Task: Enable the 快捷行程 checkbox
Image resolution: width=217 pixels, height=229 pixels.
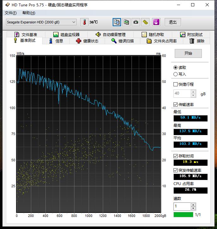Action: tap(176, 84)
